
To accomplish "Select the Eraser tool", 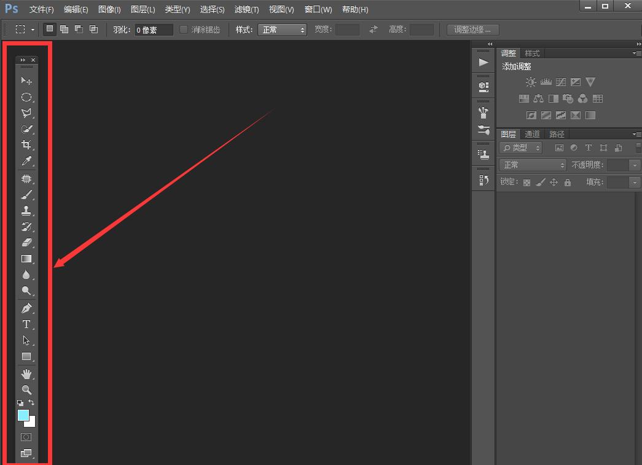I will (x=26, y=243).
